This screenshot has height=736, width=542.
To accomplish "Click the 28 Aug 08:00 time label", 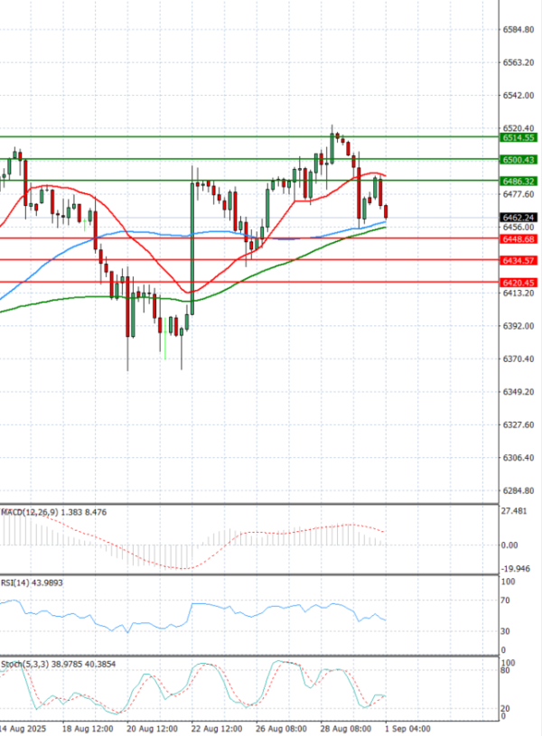I will click(346, 729).
